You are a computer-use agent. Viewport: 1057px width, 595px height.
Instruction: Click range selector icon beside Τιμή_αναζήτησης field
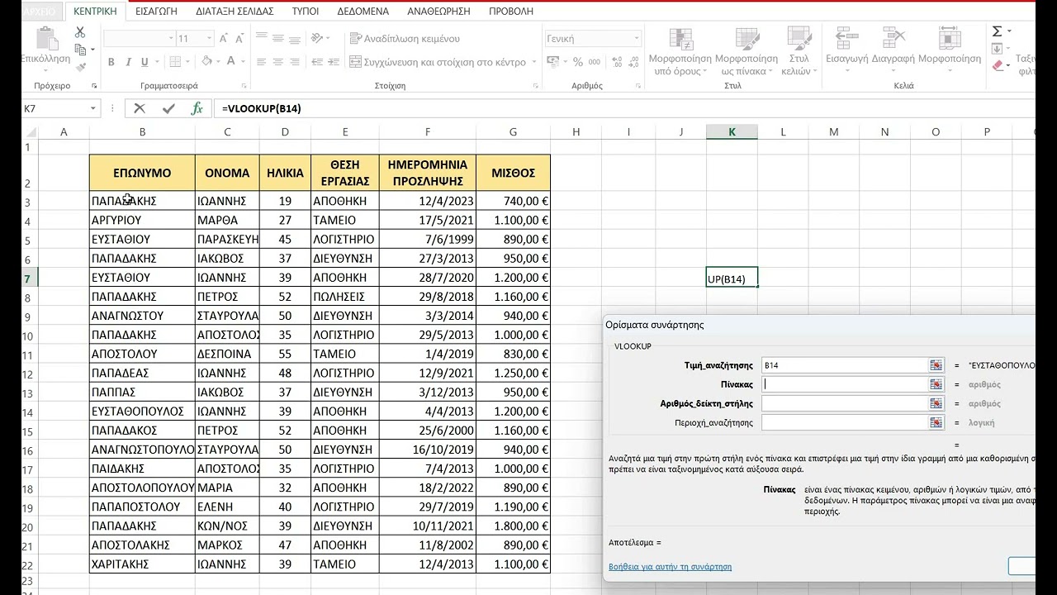point(936,365)
